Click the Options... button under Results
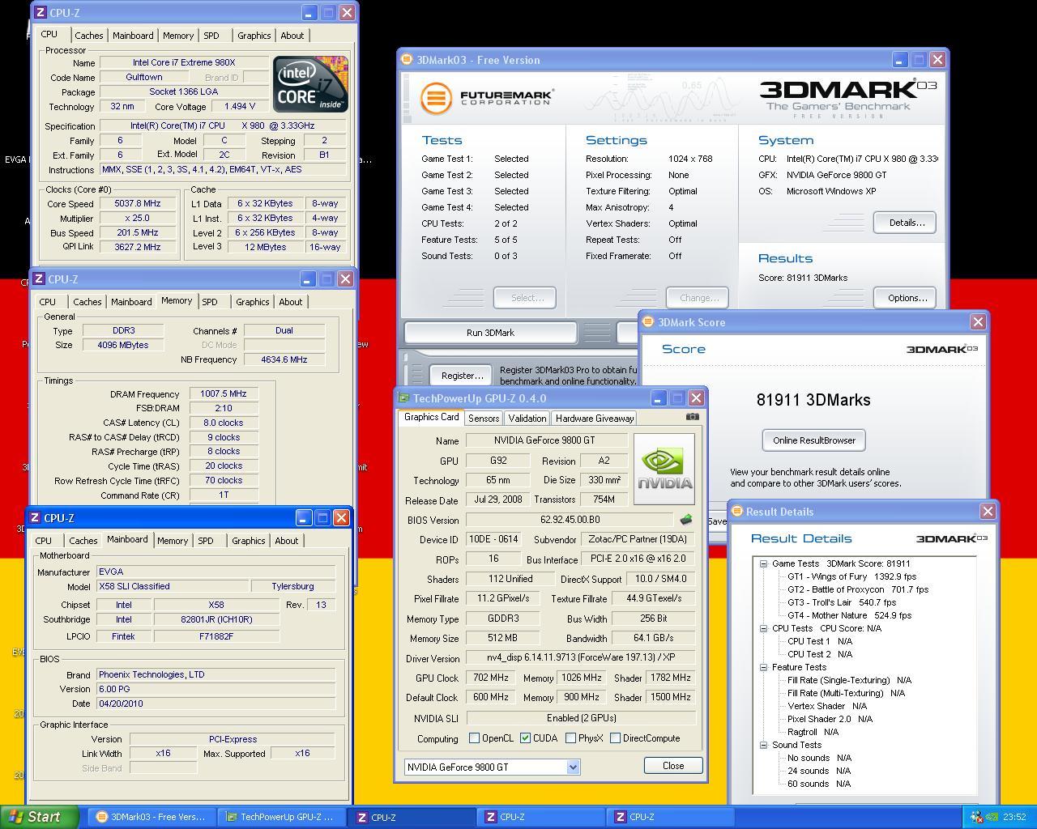The height and width of the screenshot is (829, 1037). pos(905,298)
